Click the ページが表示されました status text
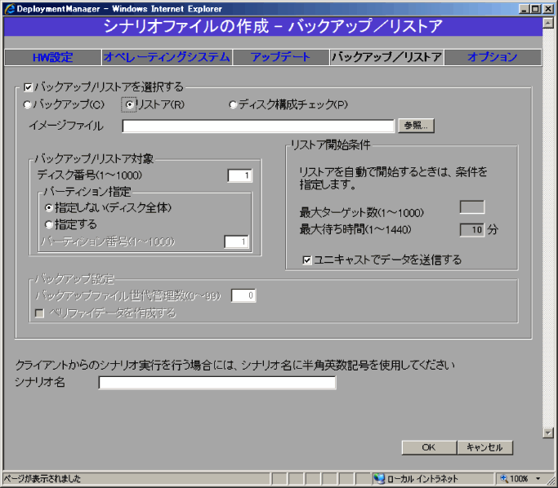The image size is (558, 488). point(42,479)
